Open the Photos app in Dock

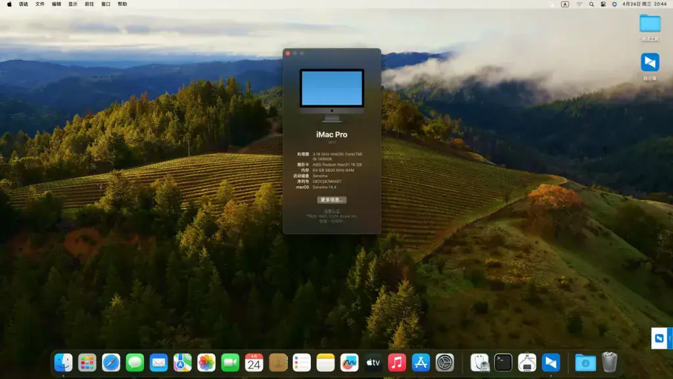[206, 363]
